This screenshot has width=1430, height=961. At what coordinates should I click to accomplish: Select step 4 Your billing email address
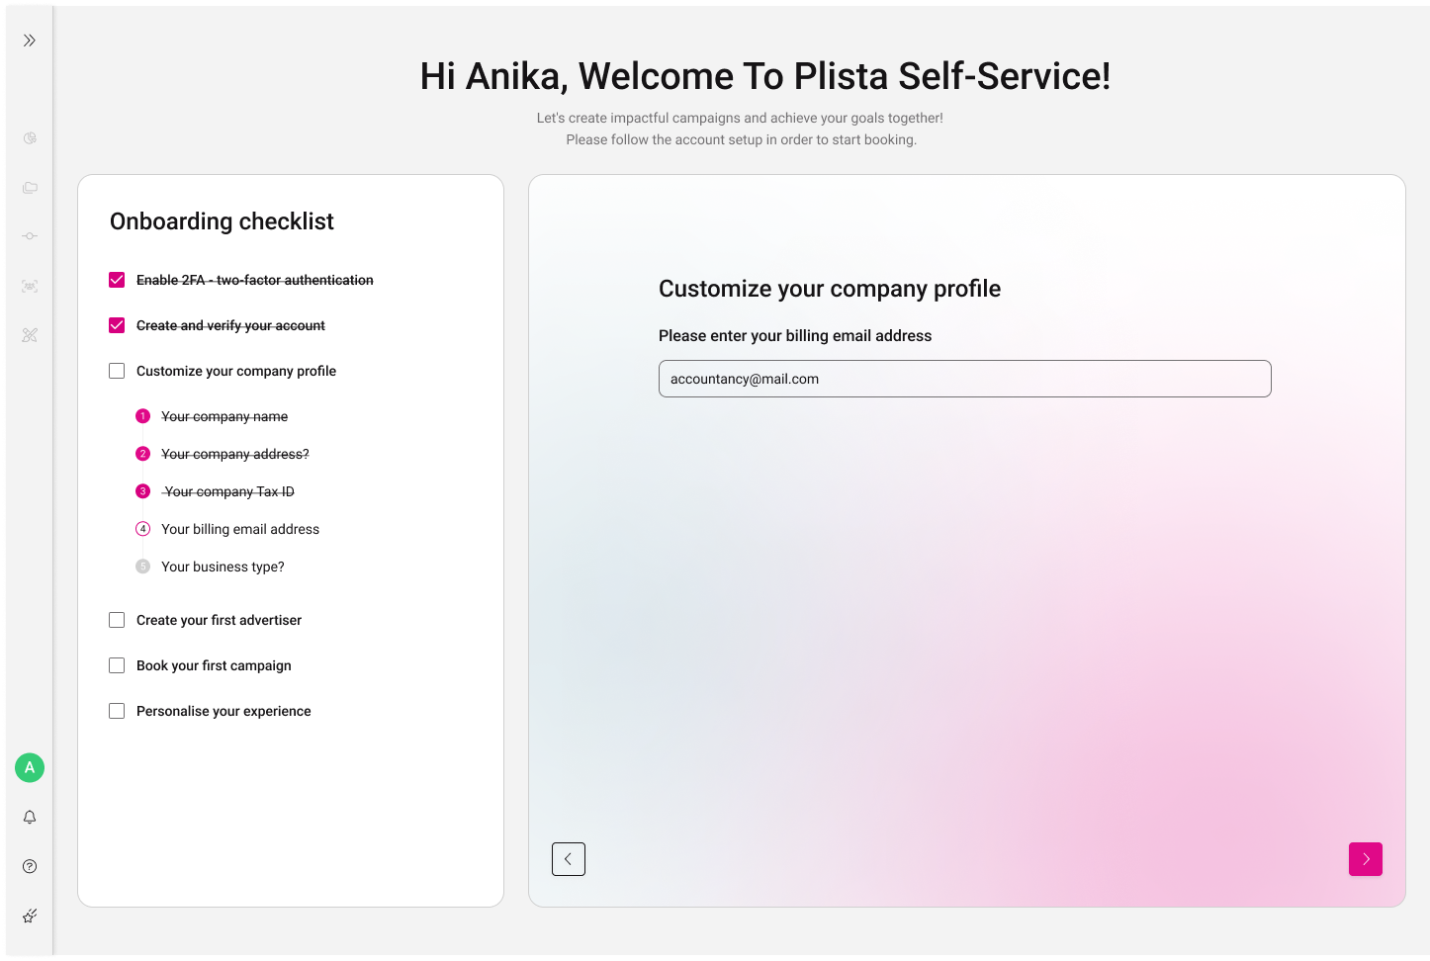[x=227, y=529]
